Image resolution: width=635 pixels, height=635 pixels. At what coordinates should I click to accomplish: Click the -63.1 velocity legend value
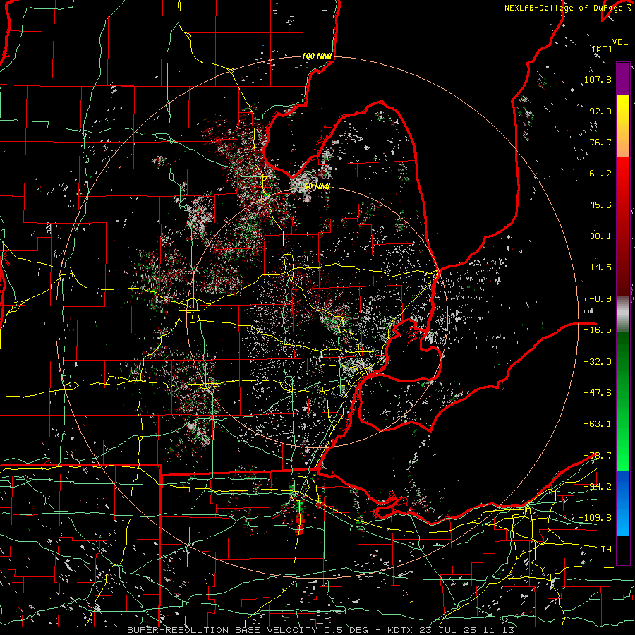tap(598, 424)
